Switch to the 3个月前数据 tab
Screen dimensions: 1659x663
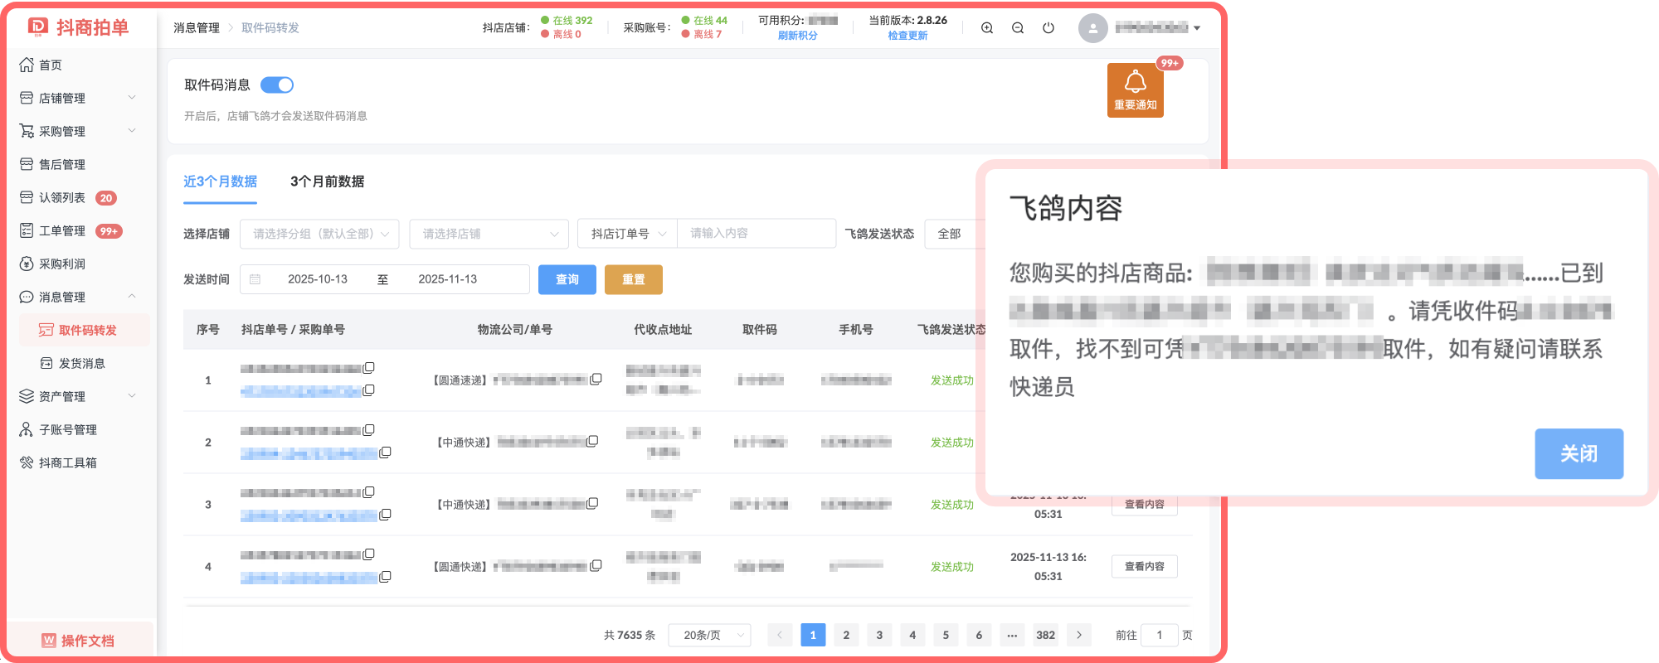coord(327,181)
